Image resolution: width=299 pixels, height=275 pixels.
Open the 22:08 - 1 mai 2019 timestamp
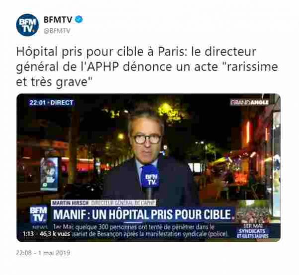point(43,253)
